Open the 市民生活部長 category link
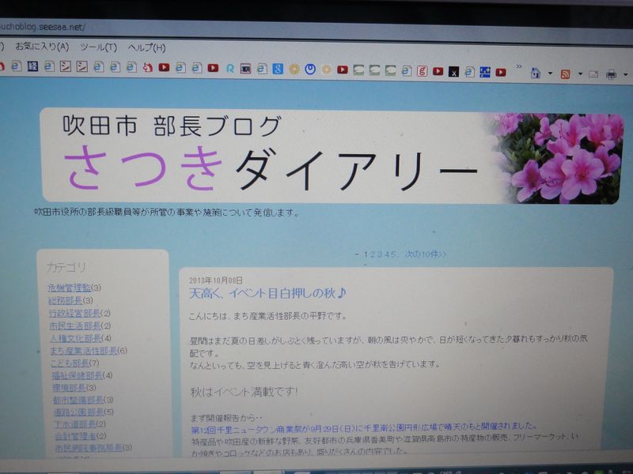 click(x=75, y=325)
